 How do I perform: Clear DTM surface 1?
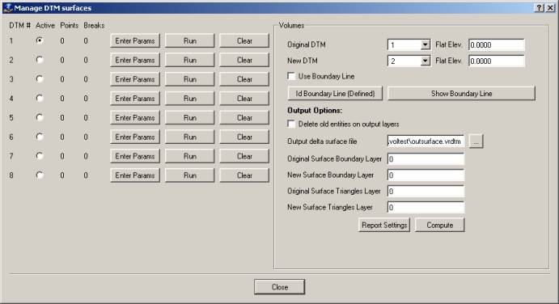pyautogui.click(x=244, y=40)
